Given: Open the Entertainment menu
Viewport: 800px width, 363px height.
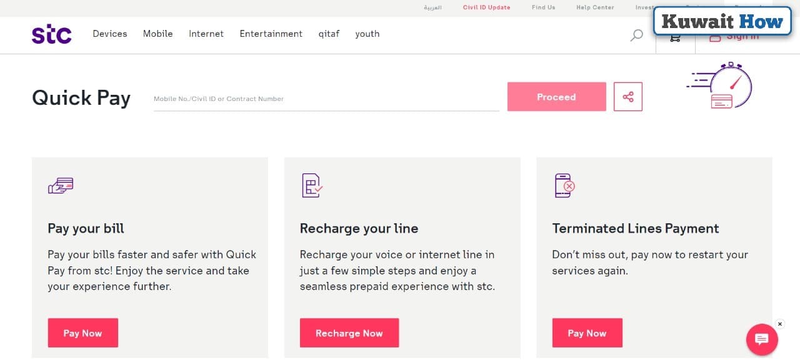Looking at the screenshot, I should pos(271,34).
